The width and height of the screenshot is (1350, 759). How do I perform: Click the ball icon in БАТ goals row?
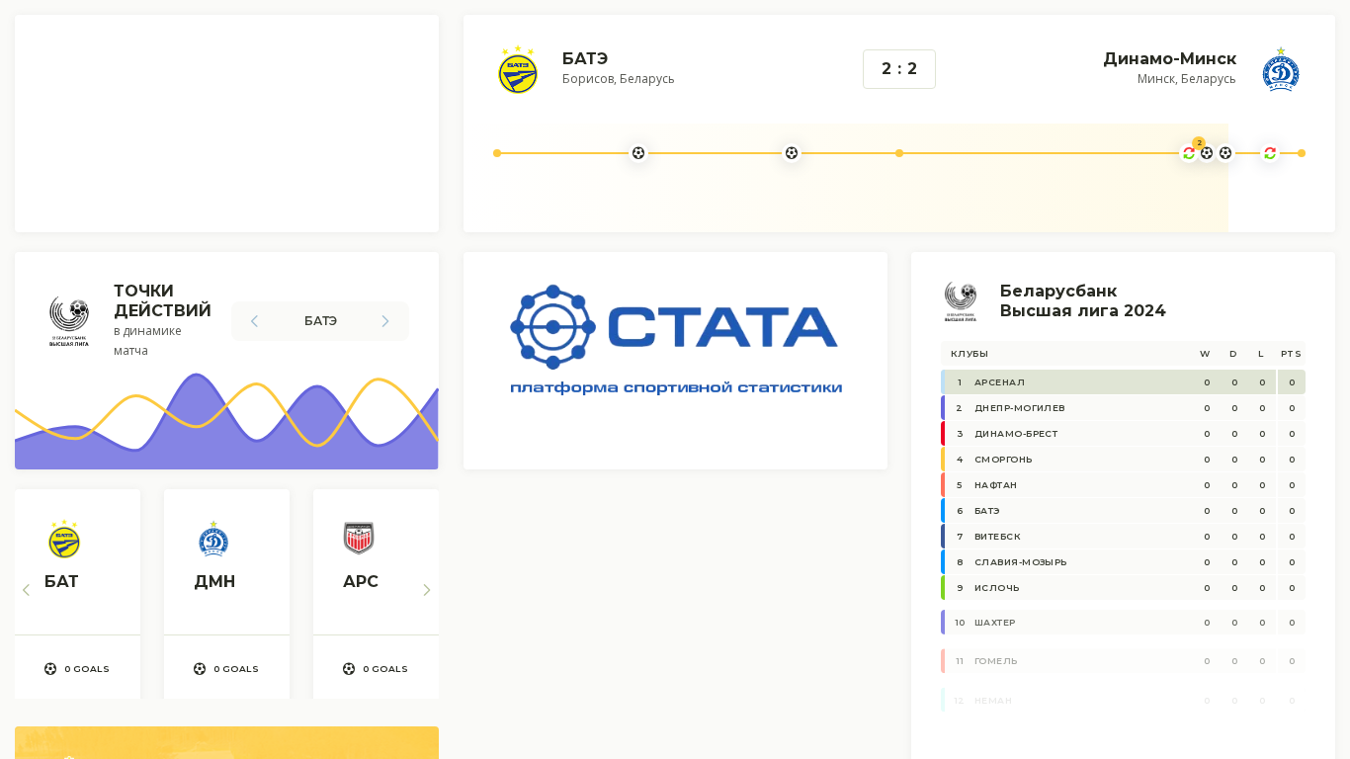[50, 669]
